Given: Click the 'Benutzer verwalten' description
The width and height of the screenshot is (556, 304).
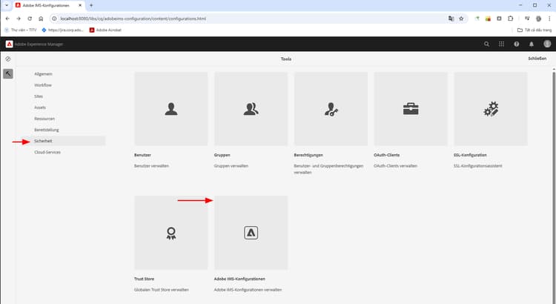Looking at the screenshot, I should pyautogui.click(x=151, y=165).
